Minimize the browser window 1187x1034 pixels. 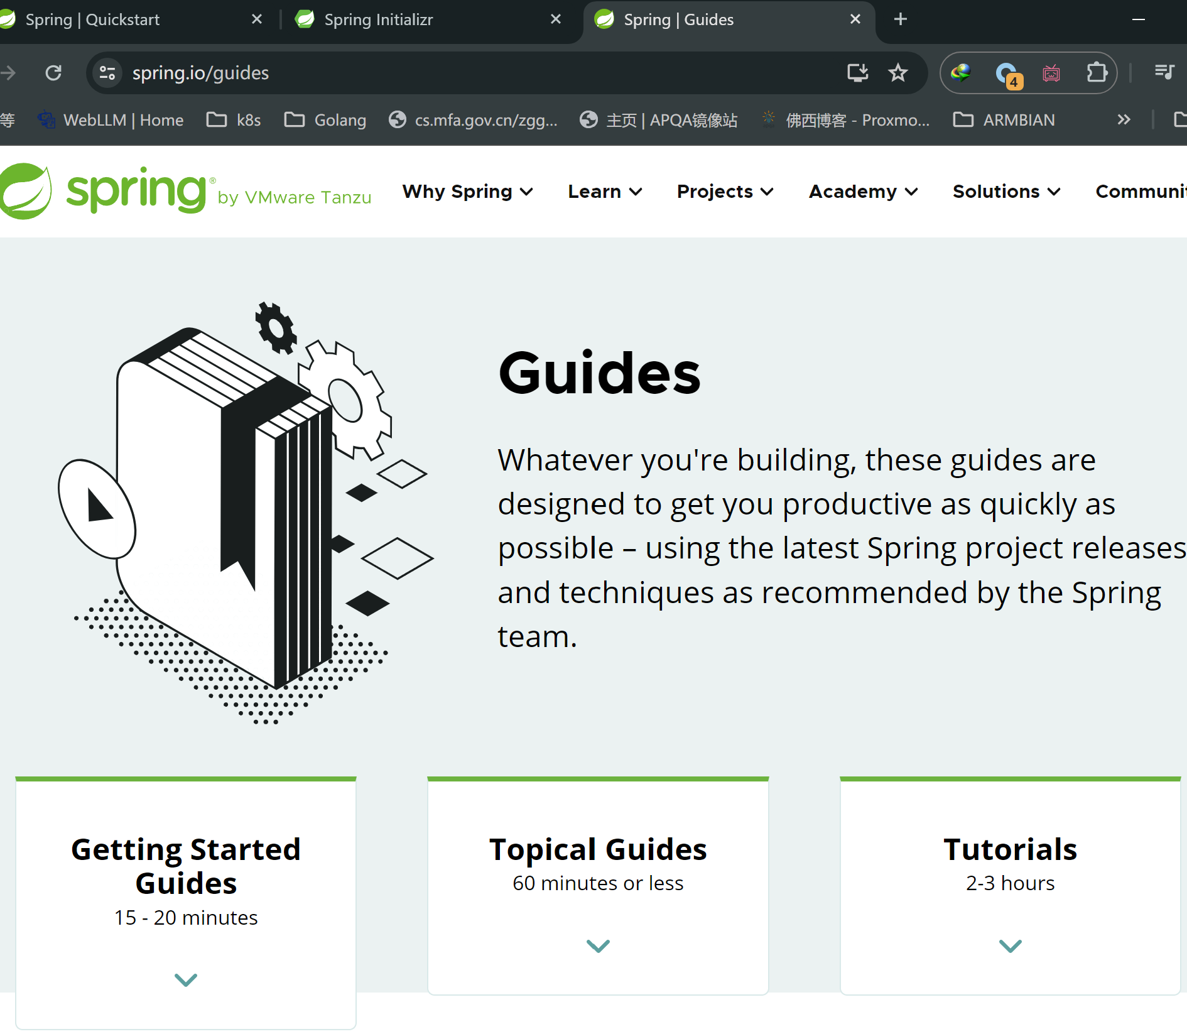click(x=1138, y=19)
